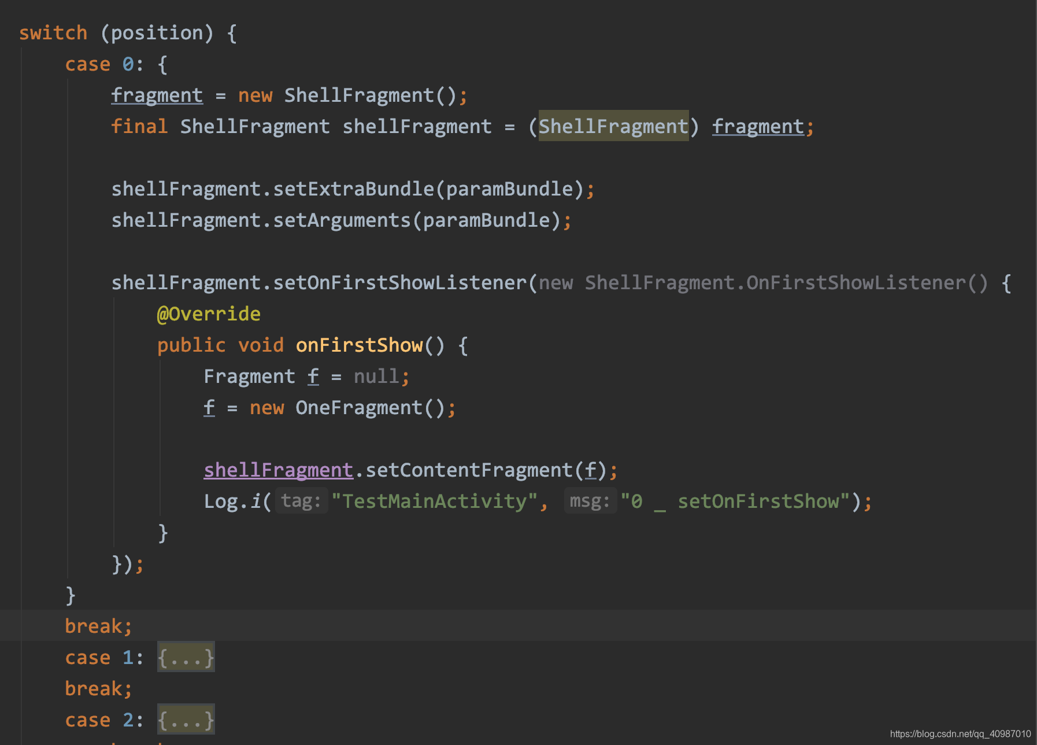Click 'setExtraBundle' method call

353,189
